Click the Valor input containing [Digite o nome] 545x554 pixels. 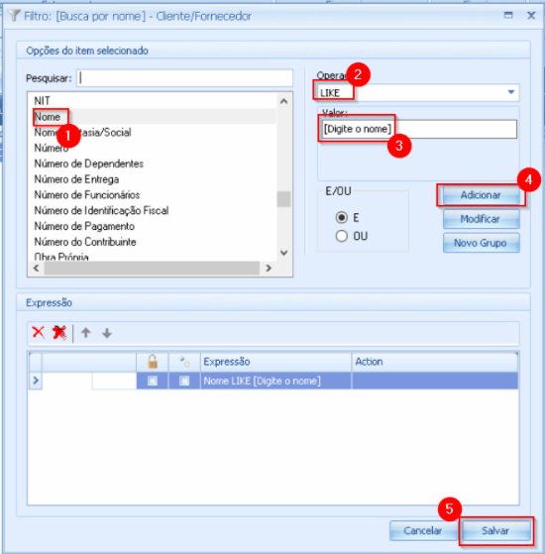tap(419, 129)
